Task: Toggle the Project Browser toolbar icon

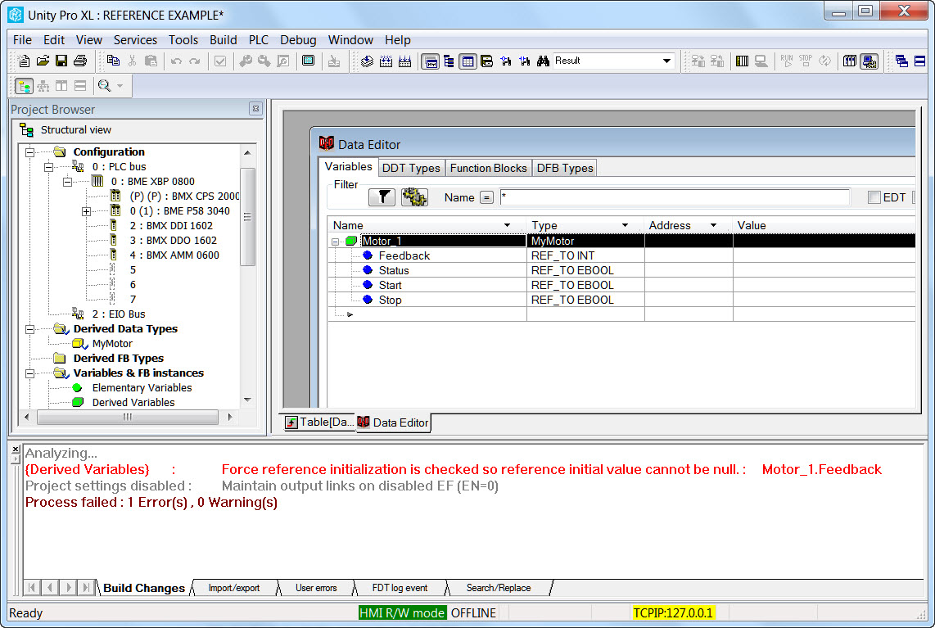Action: point(431,61)
